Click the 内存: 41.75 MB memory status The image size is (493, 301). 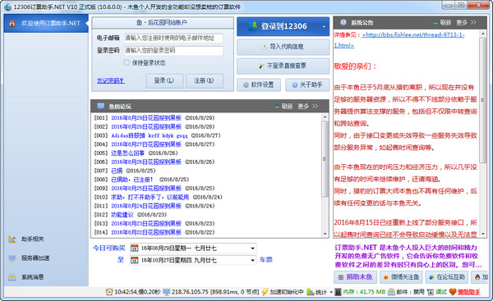(361, 292)
